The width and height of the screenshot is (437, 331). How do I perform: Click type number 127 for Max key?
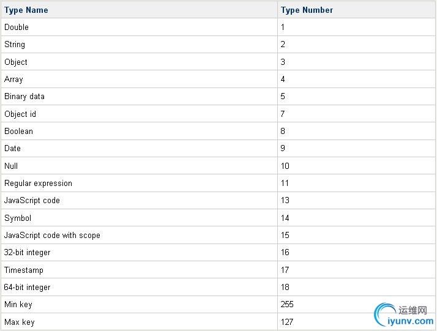click(x=287, y=322)
